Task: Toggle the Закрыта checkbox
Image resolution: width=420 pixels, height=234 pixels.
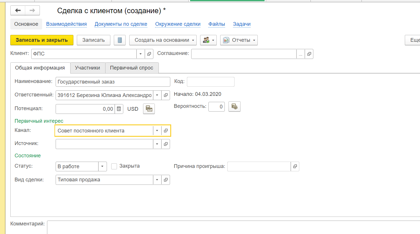Action: click(x=114, y=166)
